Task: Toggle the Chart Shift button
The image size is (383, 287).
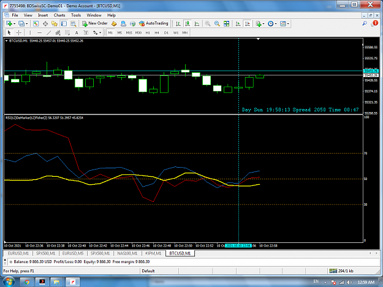Action: 247,24
